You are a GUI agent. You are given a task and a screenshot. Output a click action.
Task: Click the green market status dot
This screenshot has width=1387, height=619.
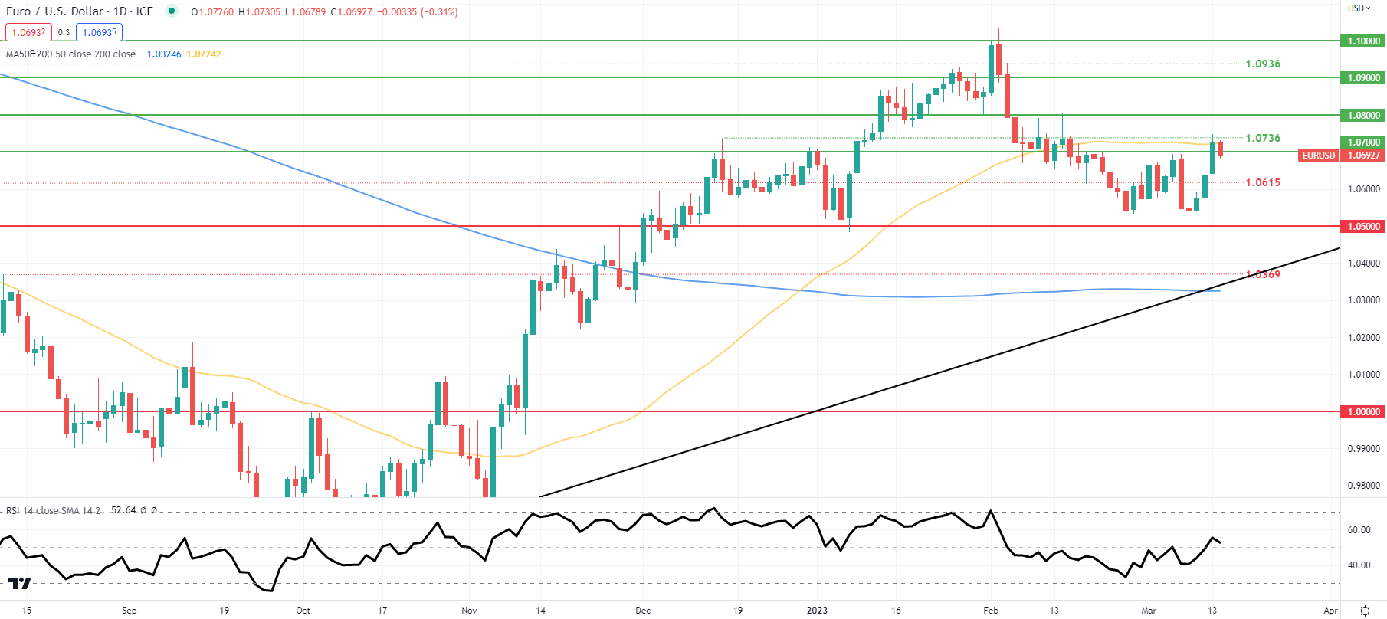171,11
